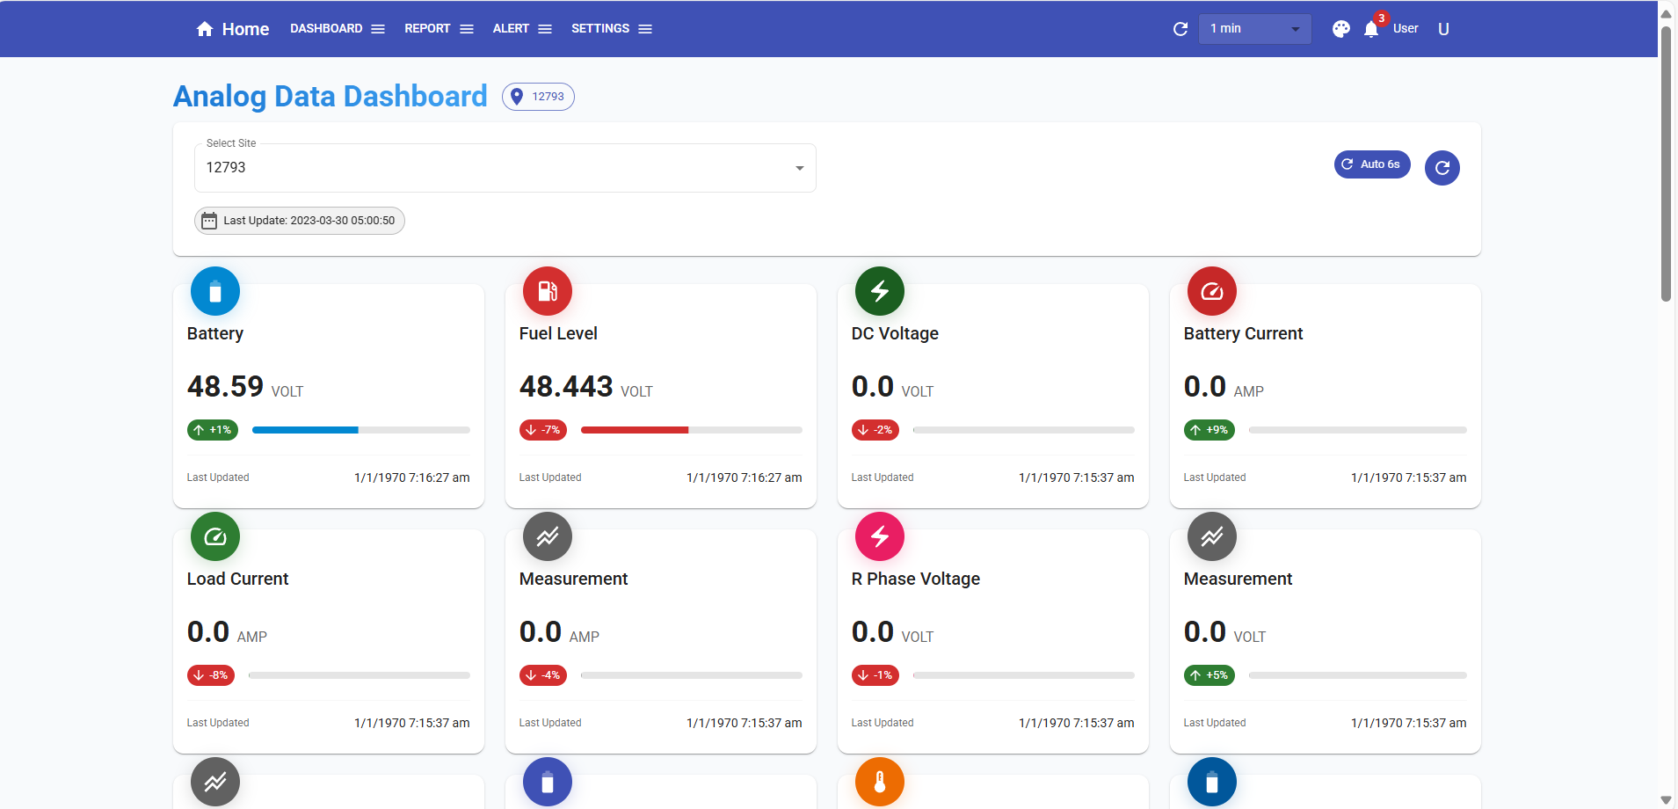Click the Battery blue progress bar
The height and width of the screenshot is (809, 1678).
click(360, 430)
